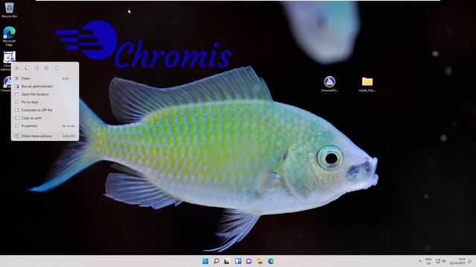
Task: Select Copy as path
Action: pyautogui.click(x=45, y=118)
